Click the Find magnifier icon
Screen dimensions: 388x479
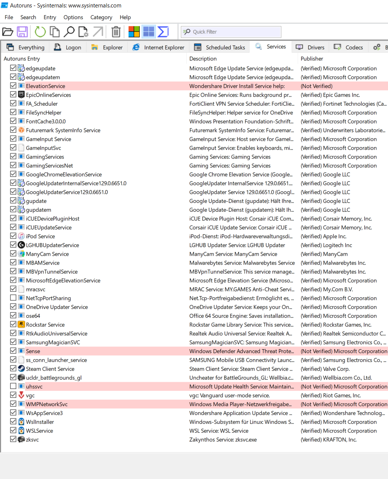tap(69, 32)
